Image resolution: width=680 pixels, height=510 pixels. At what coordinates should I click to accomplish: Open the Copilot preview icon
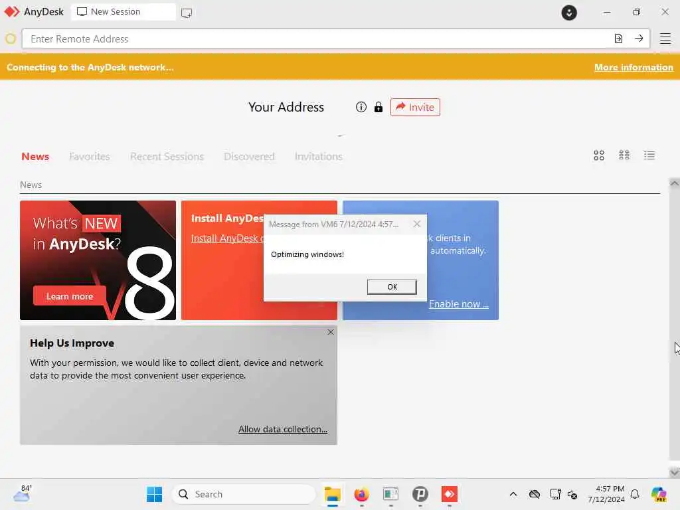[x=659, y=494]
